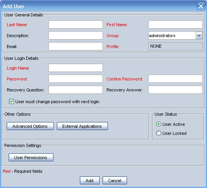Focus the Last Name field
Viewport: 207px width, 188px height.
[76, 25]
